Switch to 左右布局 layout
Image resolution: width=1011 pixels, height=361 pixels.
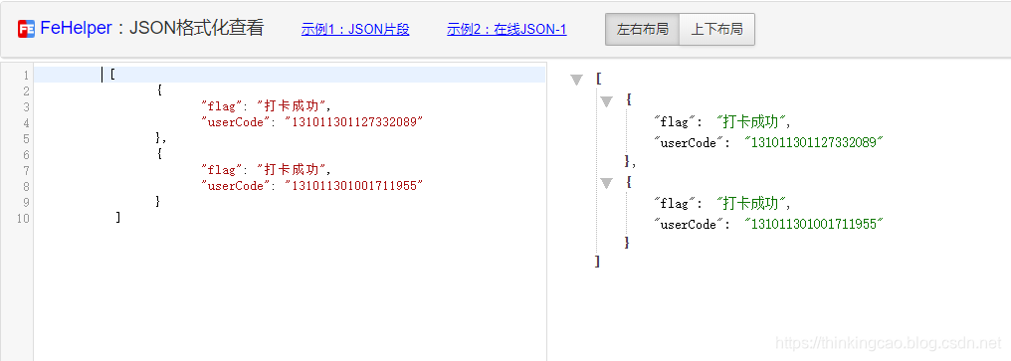click(x=642, y=30)
